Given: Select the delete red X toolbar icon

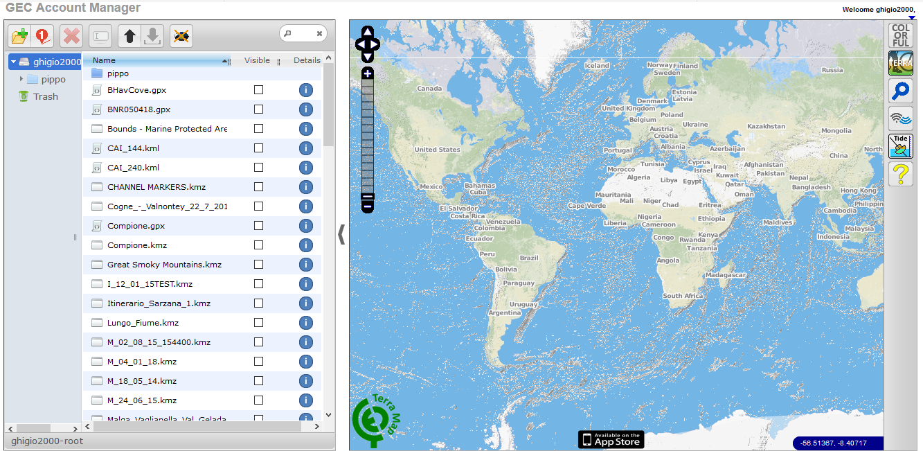Looking at the screenshot, I should click(71, 35).
